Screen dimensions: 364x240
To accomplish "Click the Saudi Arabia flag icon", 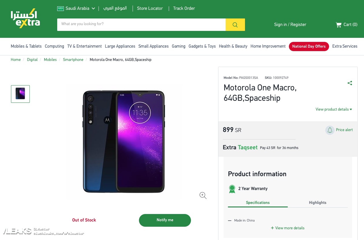I will (60, 9).
